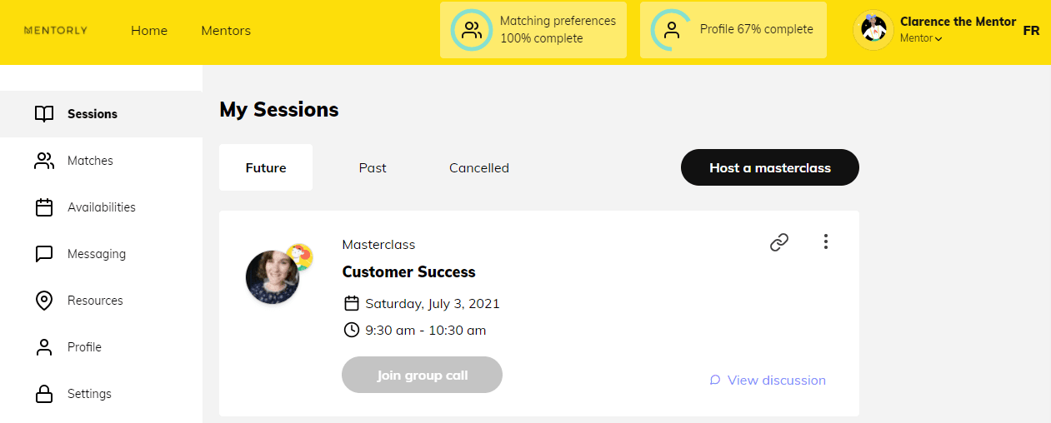The image size is (1051, 423).
Task: Click the Availabilities calendar icon
Action: [x=44, y=207]
